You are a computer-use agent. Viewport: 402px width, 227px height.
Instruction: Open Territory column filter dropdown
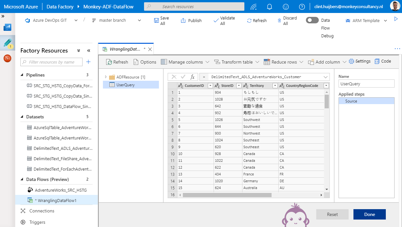coord(275,86)
